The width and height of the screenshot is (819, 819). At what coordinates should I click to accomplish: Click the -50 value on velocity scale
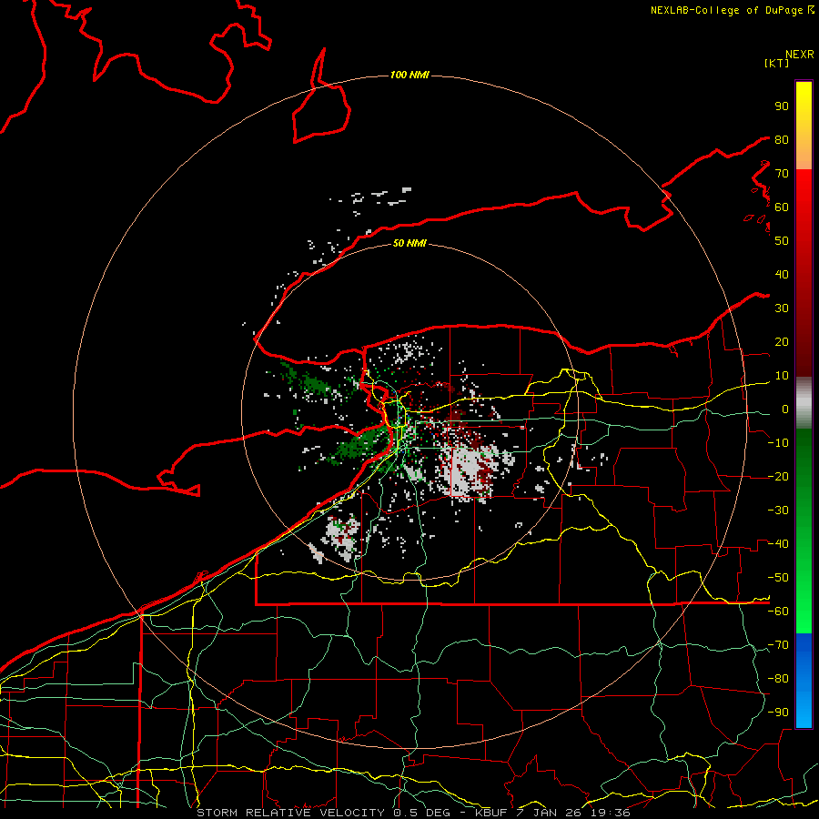[778, 578]
